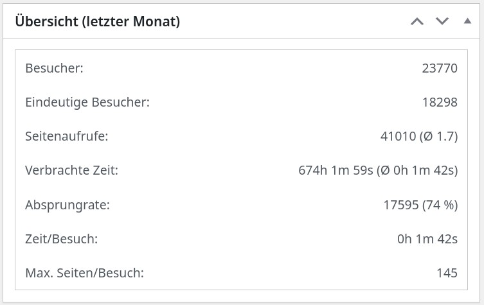This screenshot has width=484, height=305.
Task: Click the Eindeutige Besucher label
Action: click(87, 101)
